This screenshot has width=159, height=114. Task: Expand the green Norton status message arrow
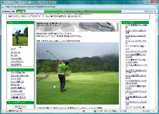120,12
